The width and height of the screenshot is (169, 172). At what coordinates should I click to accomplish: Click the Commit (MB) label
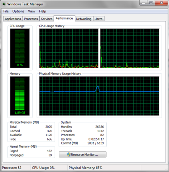[x=69, y=143]
